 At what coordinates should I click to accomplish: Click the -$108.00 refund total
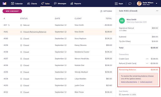[x=108, y=25]
